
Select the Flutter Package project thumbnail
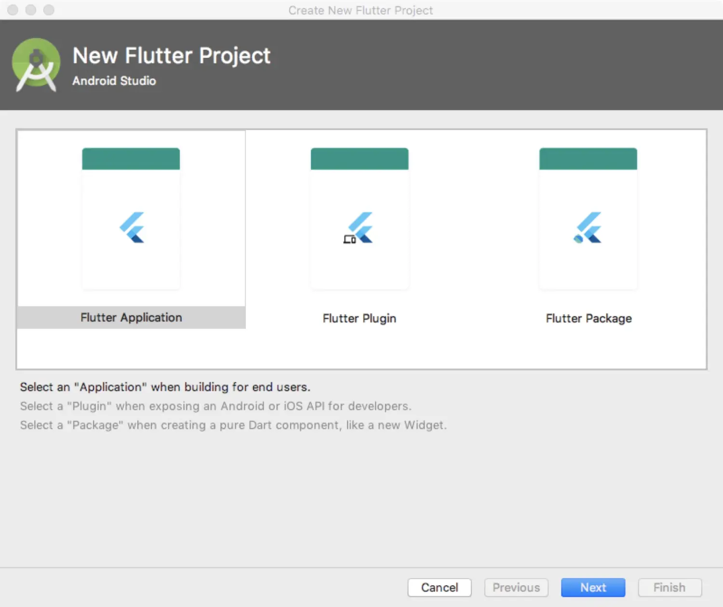[588, 219]
